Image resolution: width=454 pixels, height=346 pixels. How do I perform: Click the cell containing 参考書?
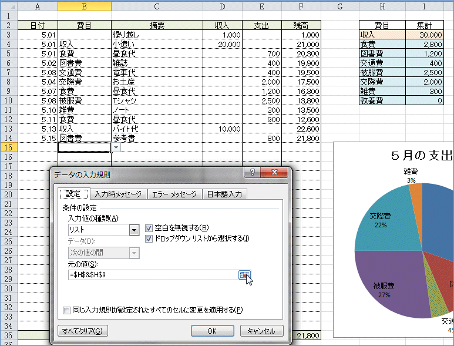157,138
